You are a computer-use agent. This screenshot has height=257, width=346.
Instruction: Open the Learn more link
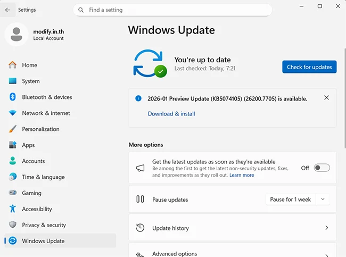[x=242, y=175]
